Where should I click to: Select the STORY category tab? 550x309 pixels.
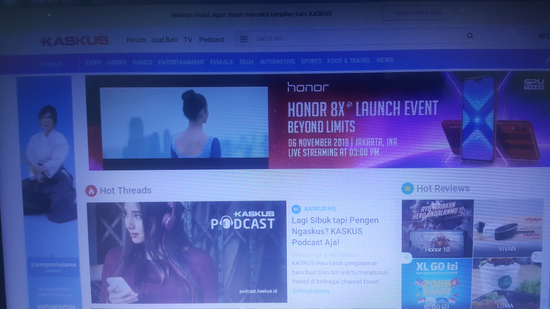[x=93, y=63]
